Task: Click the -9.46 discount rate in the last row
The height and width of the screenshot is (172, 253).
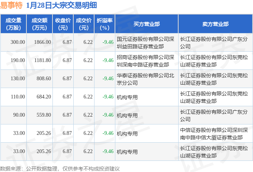Action: pos(108,152)
